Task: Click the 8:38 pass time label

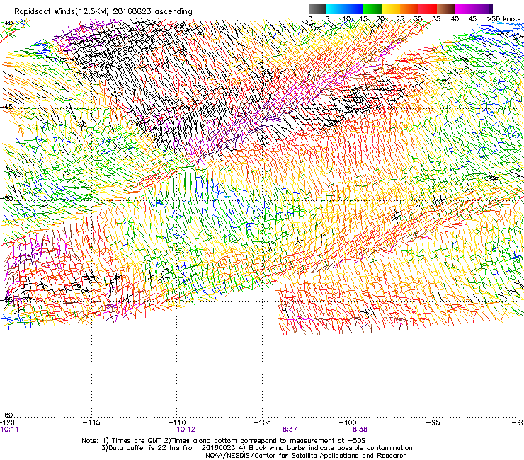Action: coord(360,430)
